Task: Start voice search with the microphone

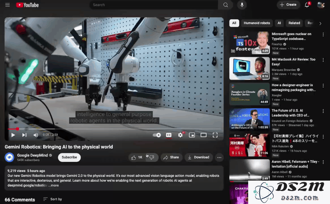Action: pos(242,5)
